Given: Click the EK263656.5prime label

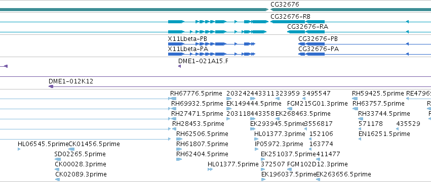Looking at the screenshot, I should point(343,174).
